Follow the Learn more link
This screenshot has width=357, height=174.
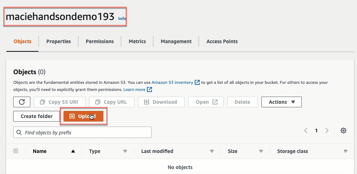click(x=134, y=89)
